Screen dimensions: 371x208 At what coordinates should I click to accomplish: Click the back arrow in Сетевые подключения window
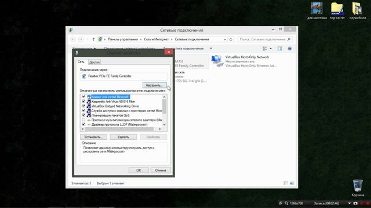click(73, 39)
